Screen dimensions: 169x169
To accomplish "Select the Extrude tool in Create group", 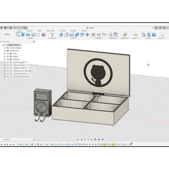I will pos(23,34).
